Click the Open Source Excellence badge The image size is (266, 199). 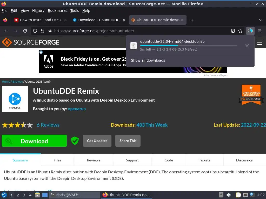251,95
